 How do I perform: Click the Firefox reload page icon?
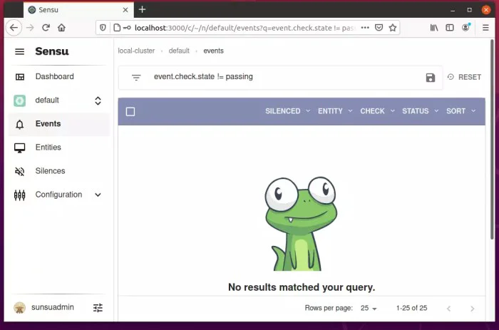pyautogui.click(x=46, y=28)
